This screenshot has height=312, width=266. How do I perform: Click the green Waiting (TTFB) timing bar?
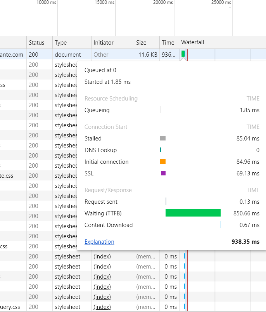click(x=193, y=213)
